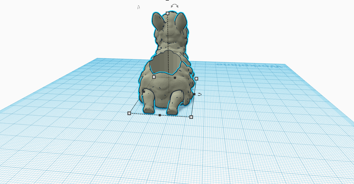Click the black midpoint handle on the left edge
This screenshot has width=354, height=184.
point(144,92)
